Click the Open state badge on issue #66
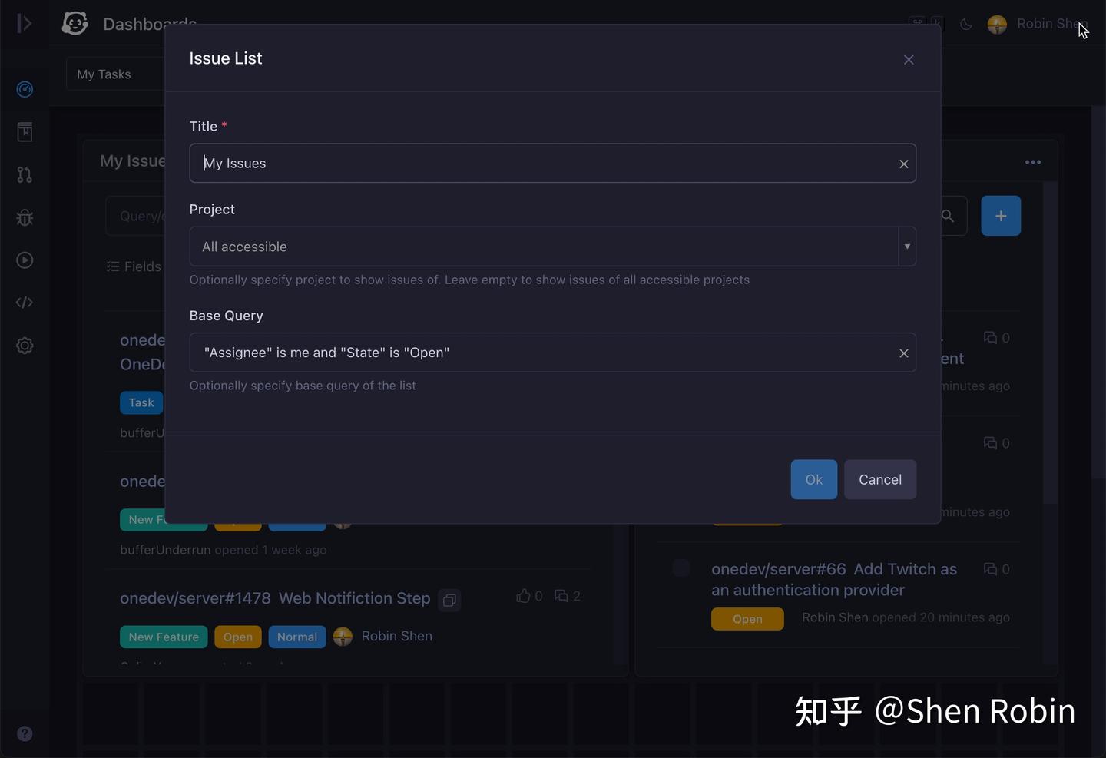 747,619
